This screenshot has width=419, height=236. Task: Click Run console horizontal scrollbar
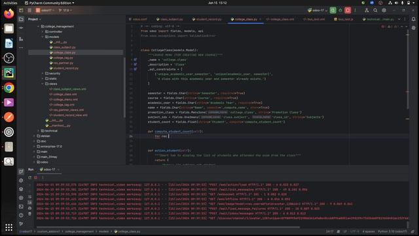pos(168,227)
